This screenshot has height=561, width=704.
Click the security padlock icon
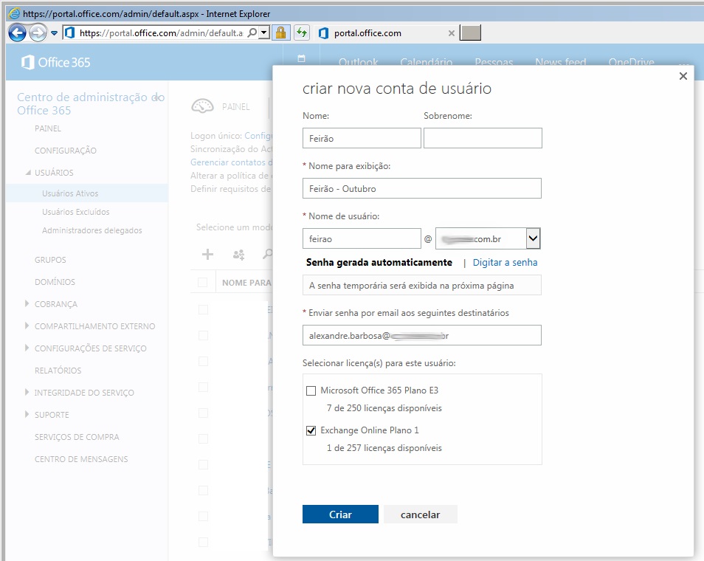[280, 32]
